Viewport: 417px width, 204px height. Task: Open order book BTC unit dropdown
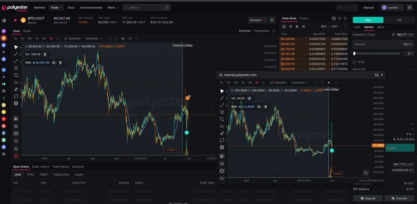pyautogui.click(x=325, y=26)
